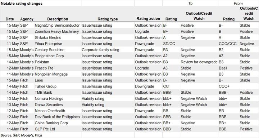This screenshot has width=259, height=138.
Task: Select the 'CCC+' rating cell
Action: 229,86
